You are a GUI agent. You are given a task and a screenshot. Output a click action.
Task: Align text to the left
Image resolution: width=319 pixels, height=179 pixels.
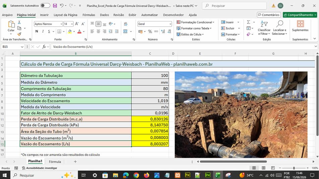coord(92,31)
